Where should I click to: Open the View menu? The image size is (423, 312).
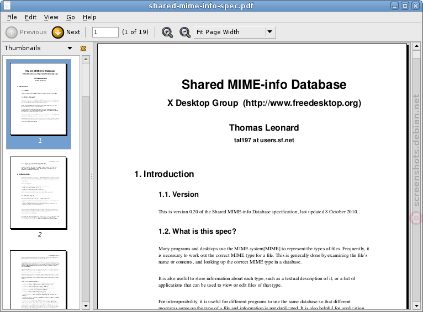tap(51, 17)
